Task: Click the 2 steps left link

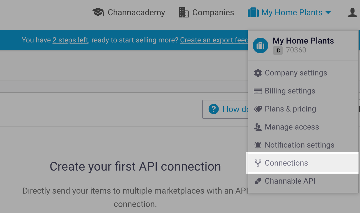Action: coord(70,40)
